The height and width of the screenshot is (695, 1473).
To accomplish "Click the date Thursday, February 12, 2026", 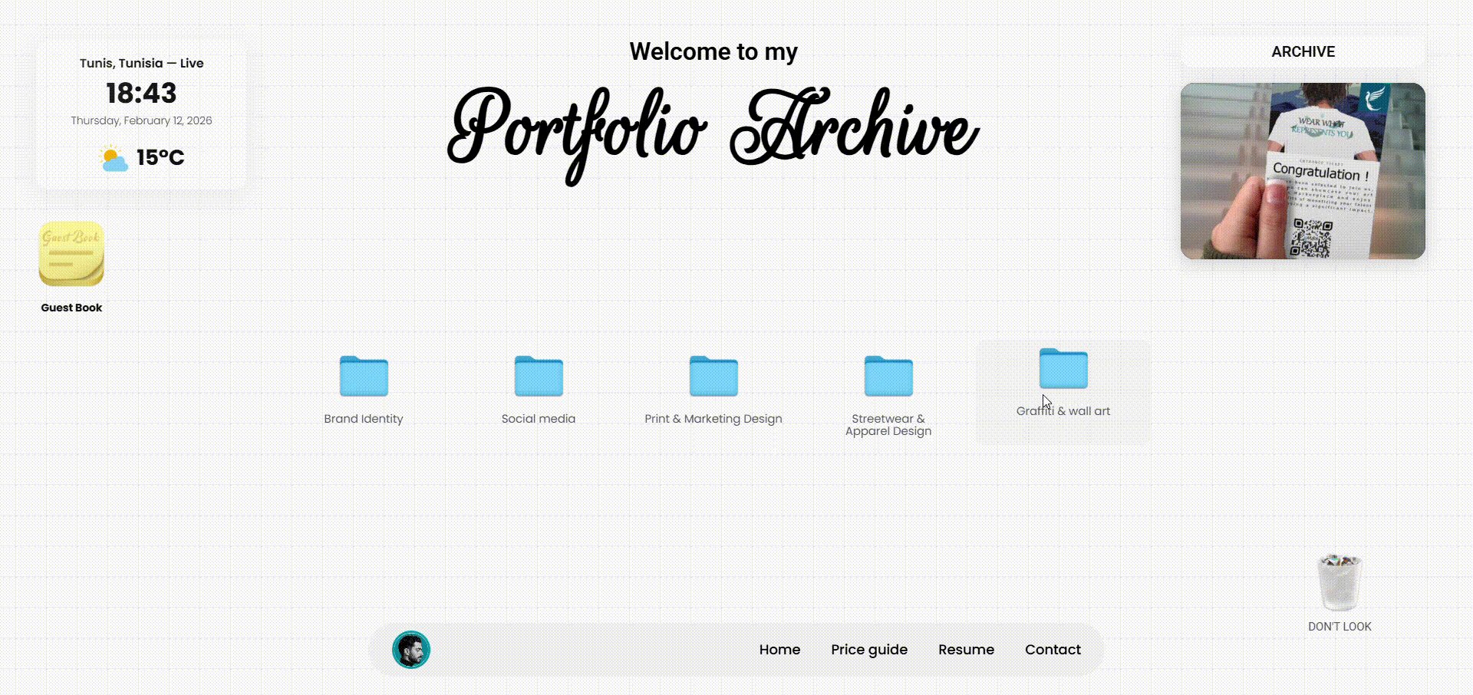I will pos(141,120).
